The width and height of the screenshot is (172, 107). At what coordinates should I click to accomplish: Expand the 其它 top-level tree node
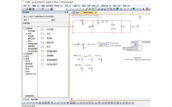(x=24, y=56)
